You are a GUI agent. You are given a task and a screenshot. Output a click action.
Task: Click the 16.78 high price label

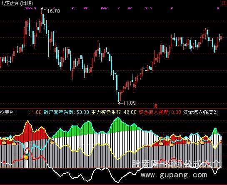click(53, 11)
